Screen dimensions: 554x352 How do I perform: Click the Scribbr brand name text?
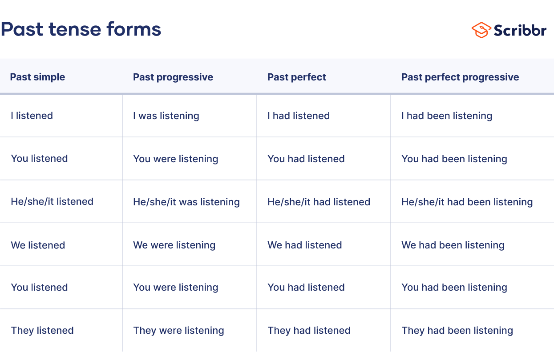tap(520, 30)
